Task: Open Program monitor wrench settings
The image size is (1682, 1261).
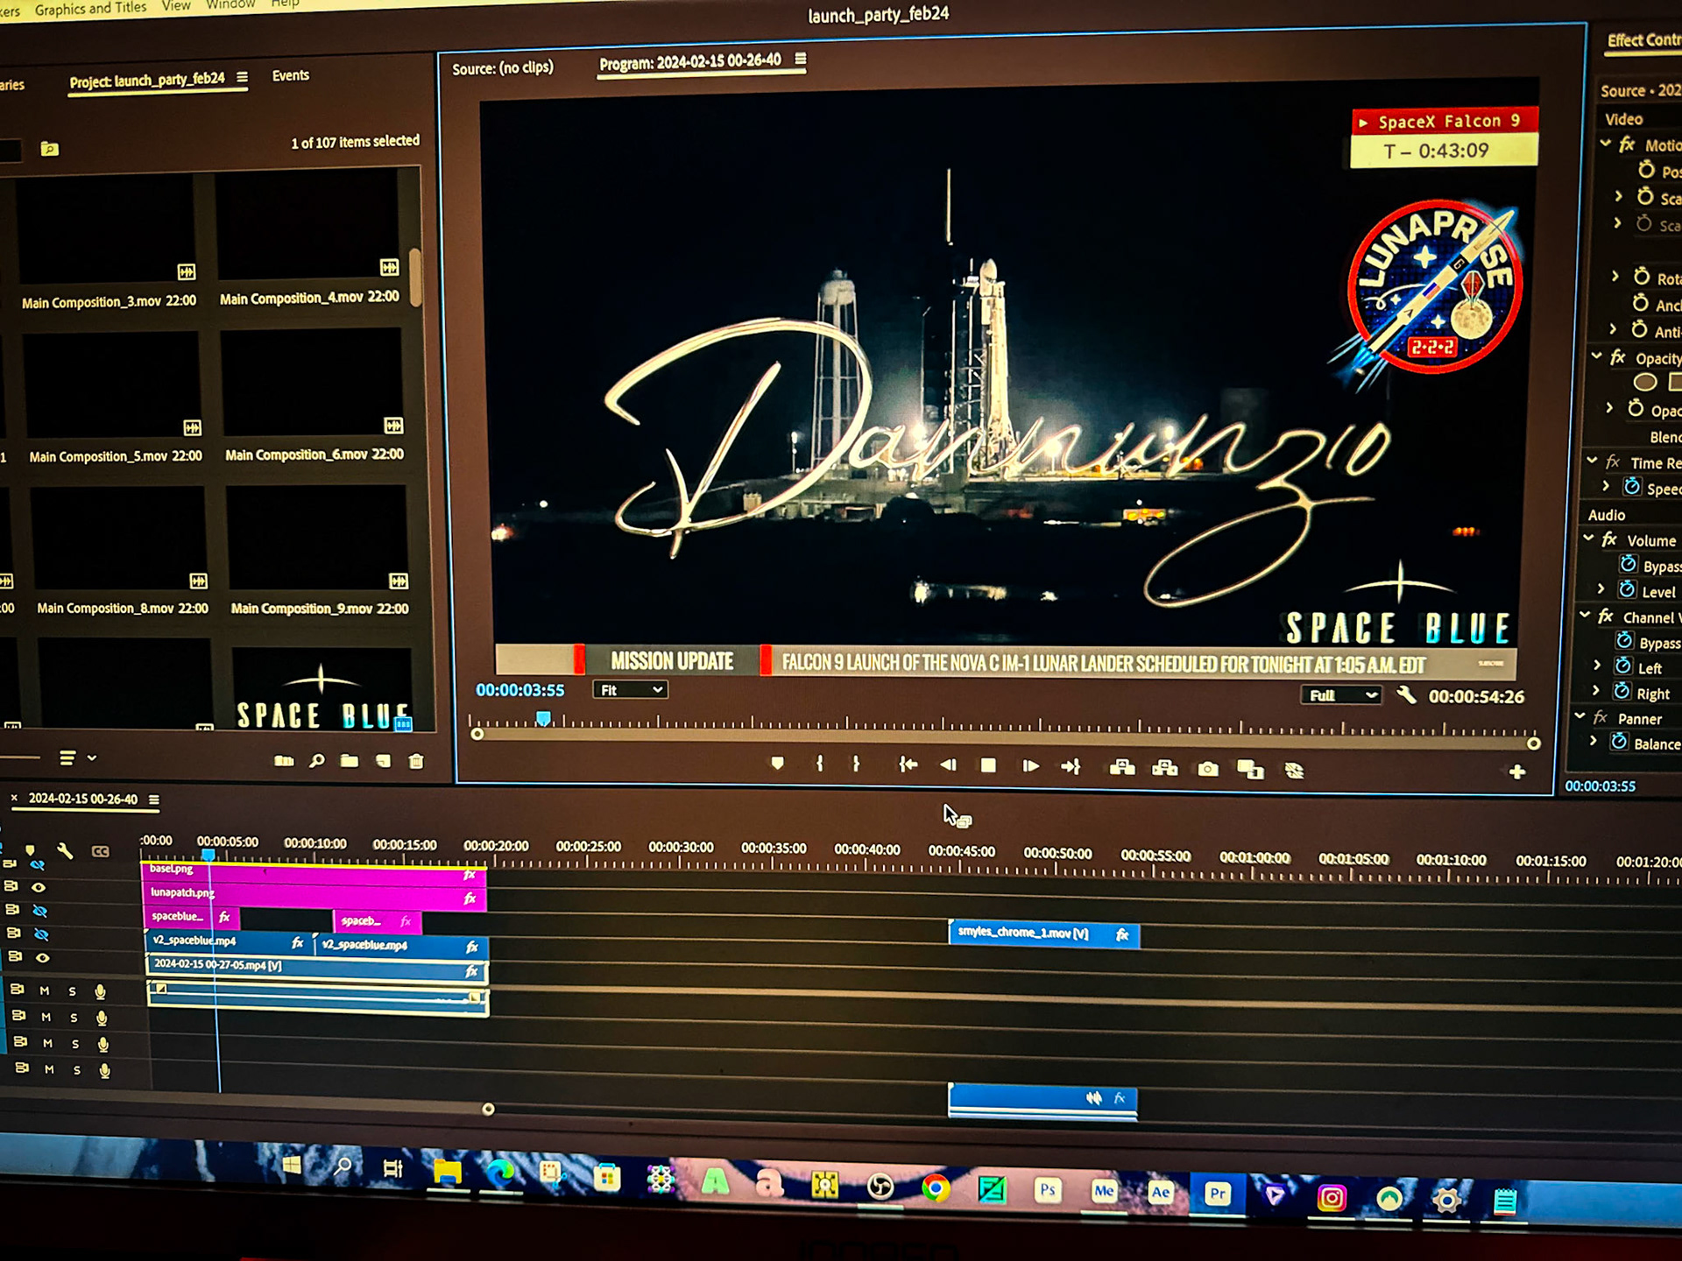Action: (1406, 695)
